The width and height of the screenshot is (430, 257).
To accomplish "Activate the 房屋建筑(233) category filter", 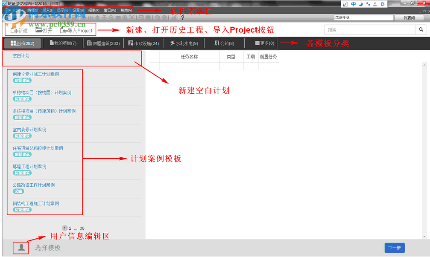I will (x=102, y=43).
